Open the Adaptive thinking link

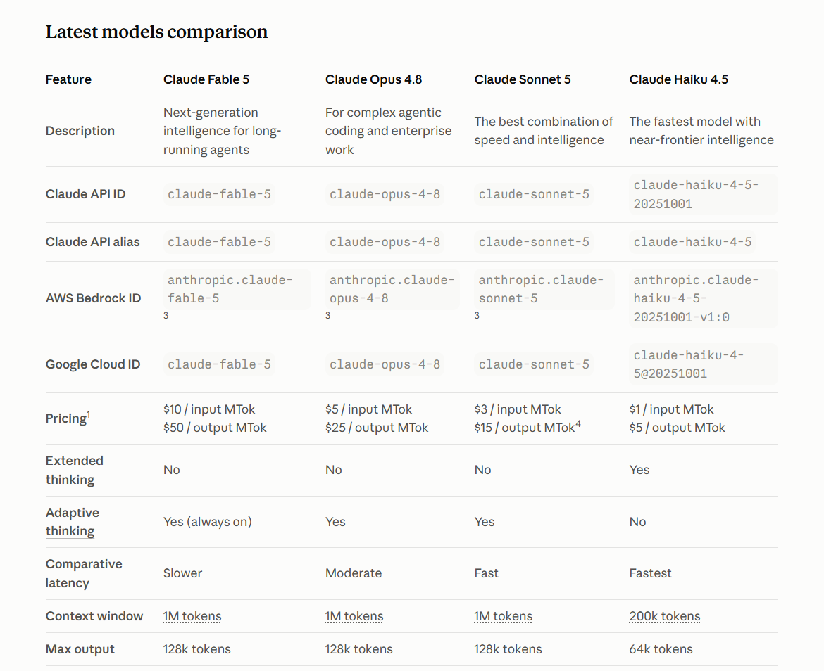[73, 522]
